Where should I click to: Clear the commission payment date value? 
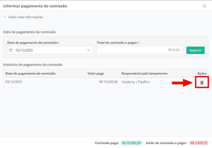(x=89, y=50)
